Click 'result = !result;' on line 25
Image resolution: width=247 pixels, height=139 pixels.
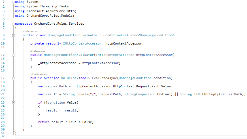(x=62, y=110)
